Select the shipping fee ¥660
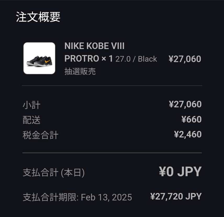The height and width of the screenshot is (217, 224). coord(192,119)
